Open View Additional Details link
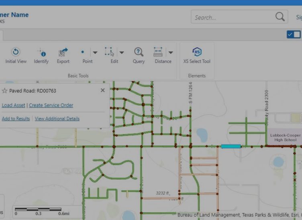 pyautogui.click(x=57, y=119)
